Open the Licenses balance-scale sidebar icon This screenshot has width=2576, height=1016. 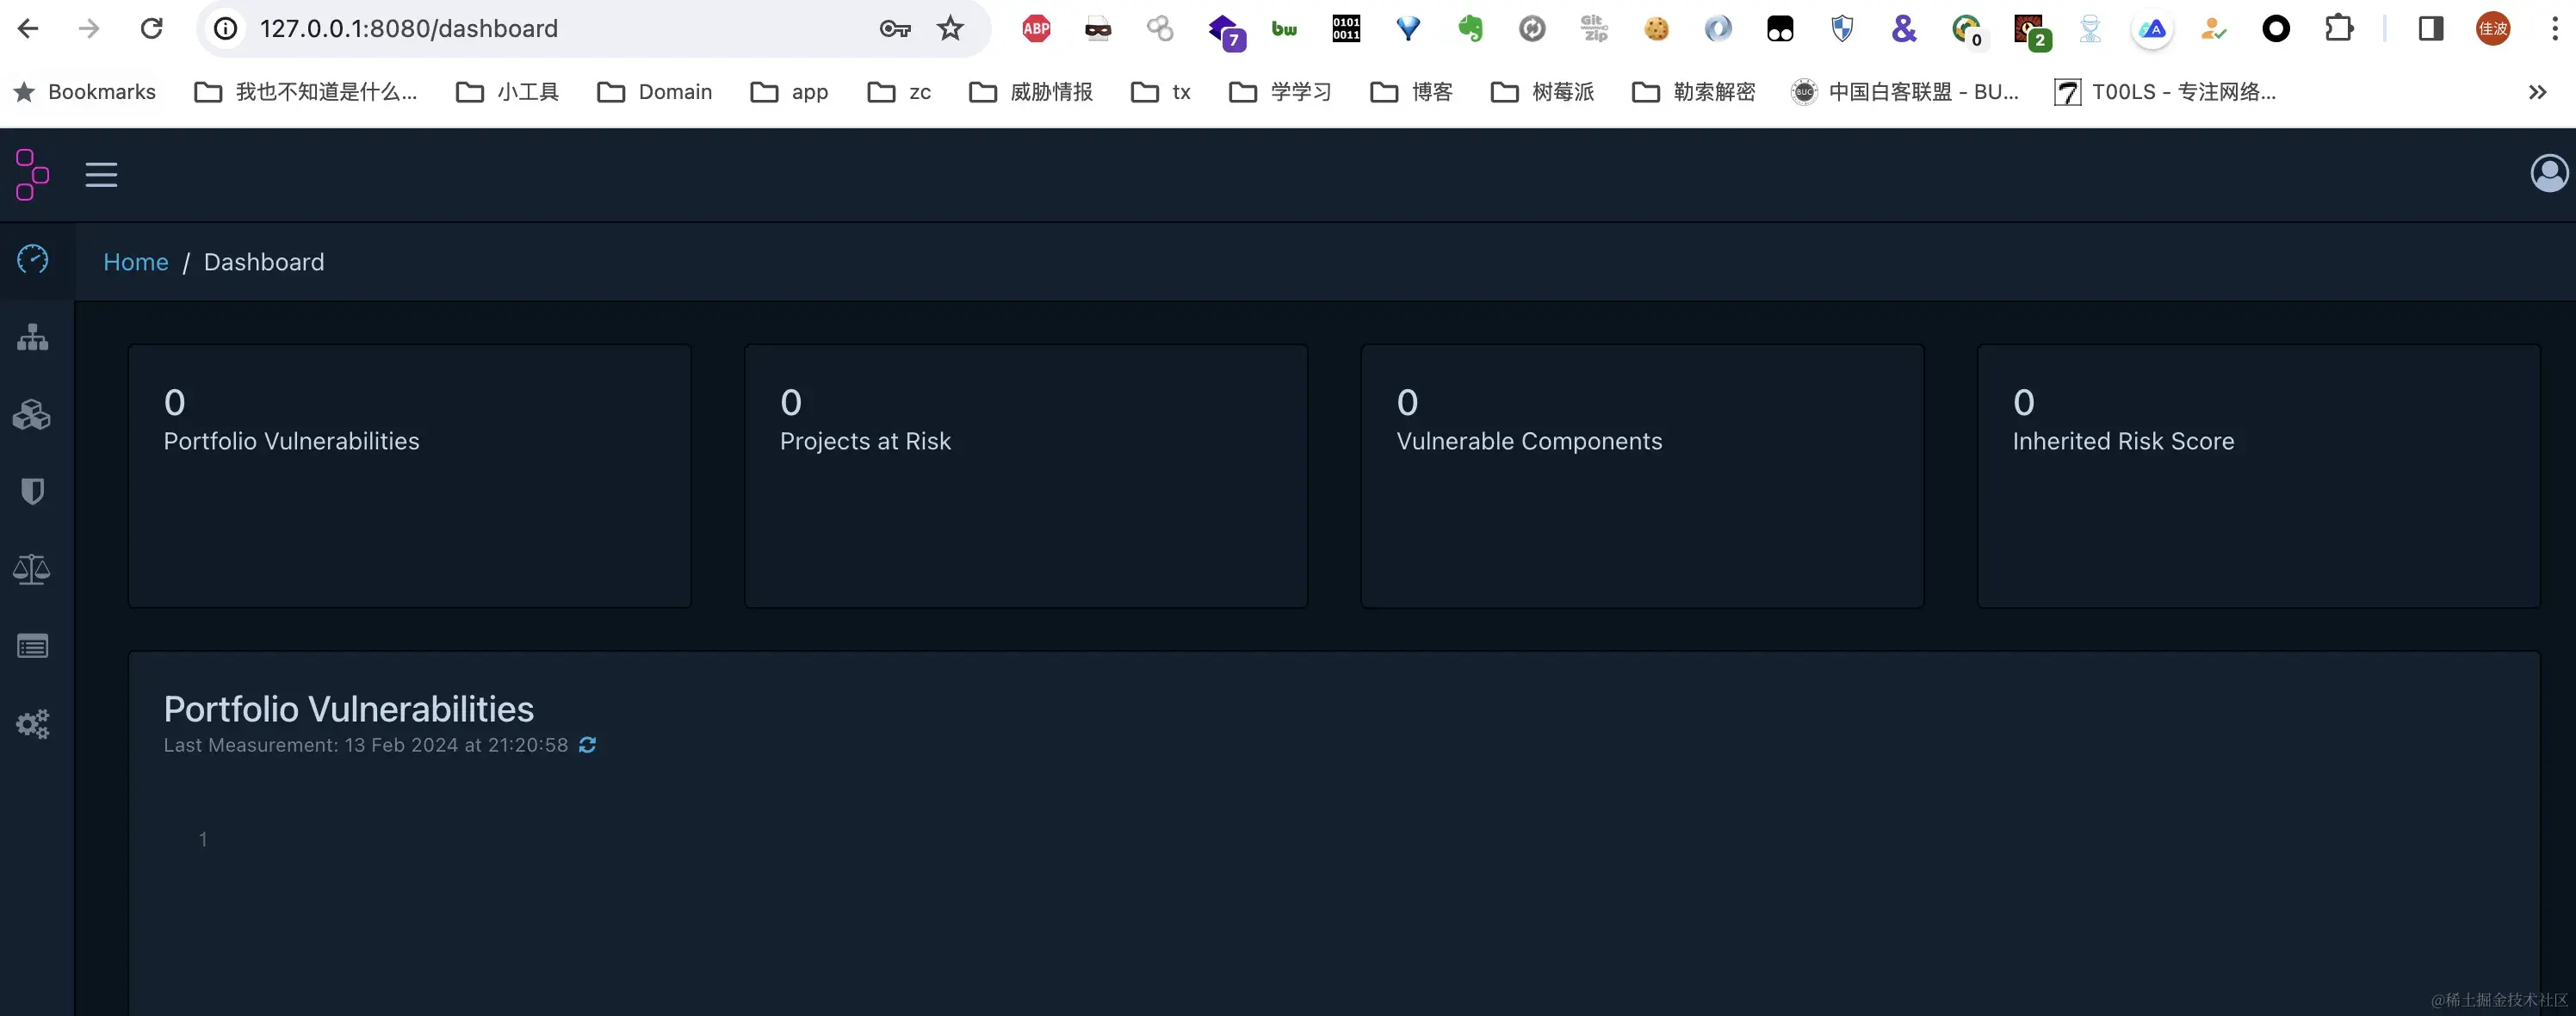(33, 569)
